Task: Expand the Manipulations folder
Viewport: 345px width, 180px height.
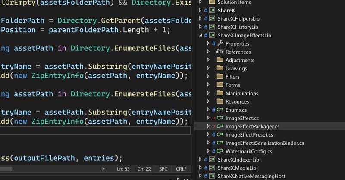Action: pyautogui.click(x=208, y=93)
